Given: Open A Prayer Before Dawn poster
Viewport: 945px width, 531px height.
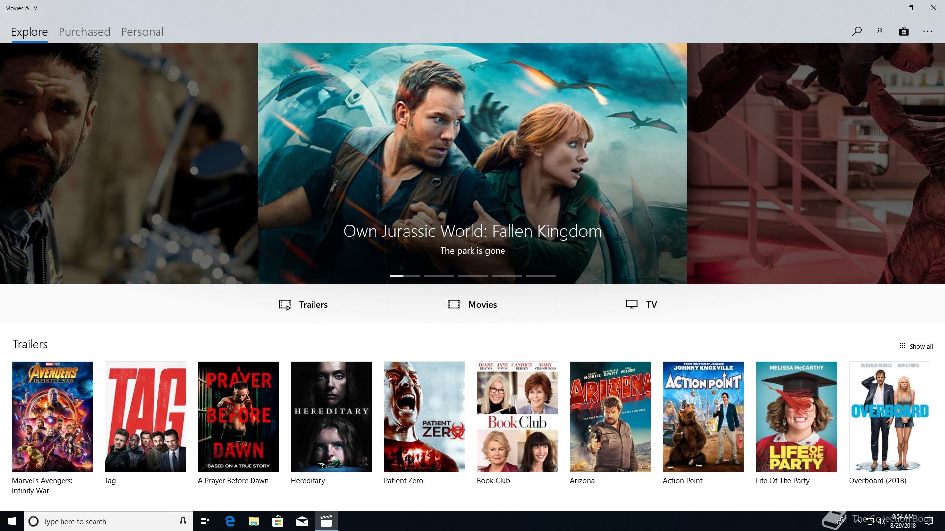Looking at the screenshot, I should click(x=238, y=417).
